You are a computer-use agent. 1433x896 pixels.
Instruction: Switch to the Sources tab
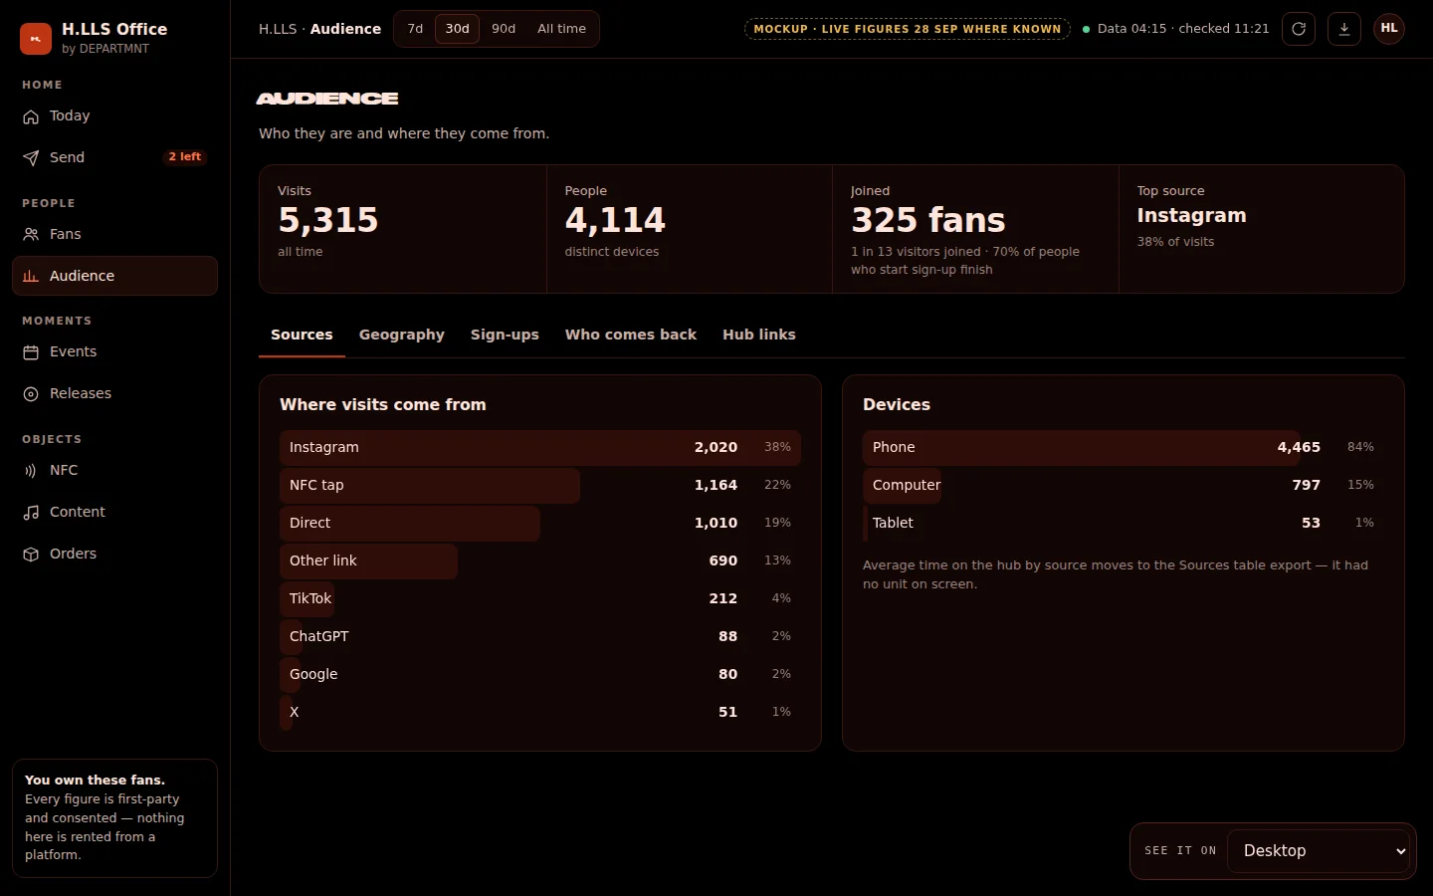[302, 336]
